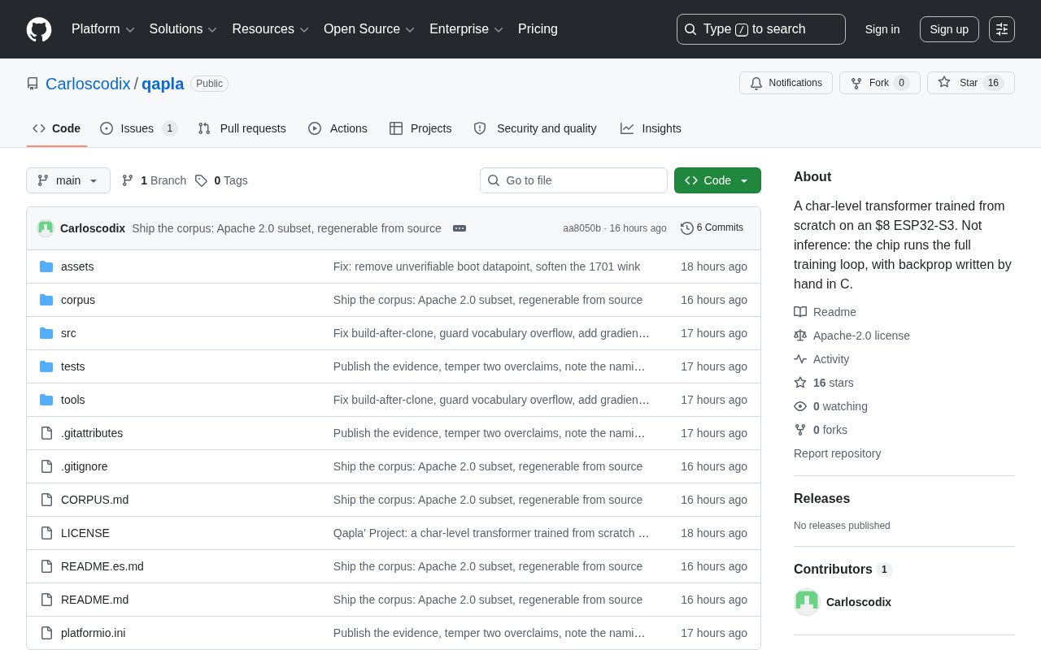Viewport: 1041px width, 650px height.
Task: Open the green Code dropdown button
Action: pyautogui.click(x=717, y=180)
